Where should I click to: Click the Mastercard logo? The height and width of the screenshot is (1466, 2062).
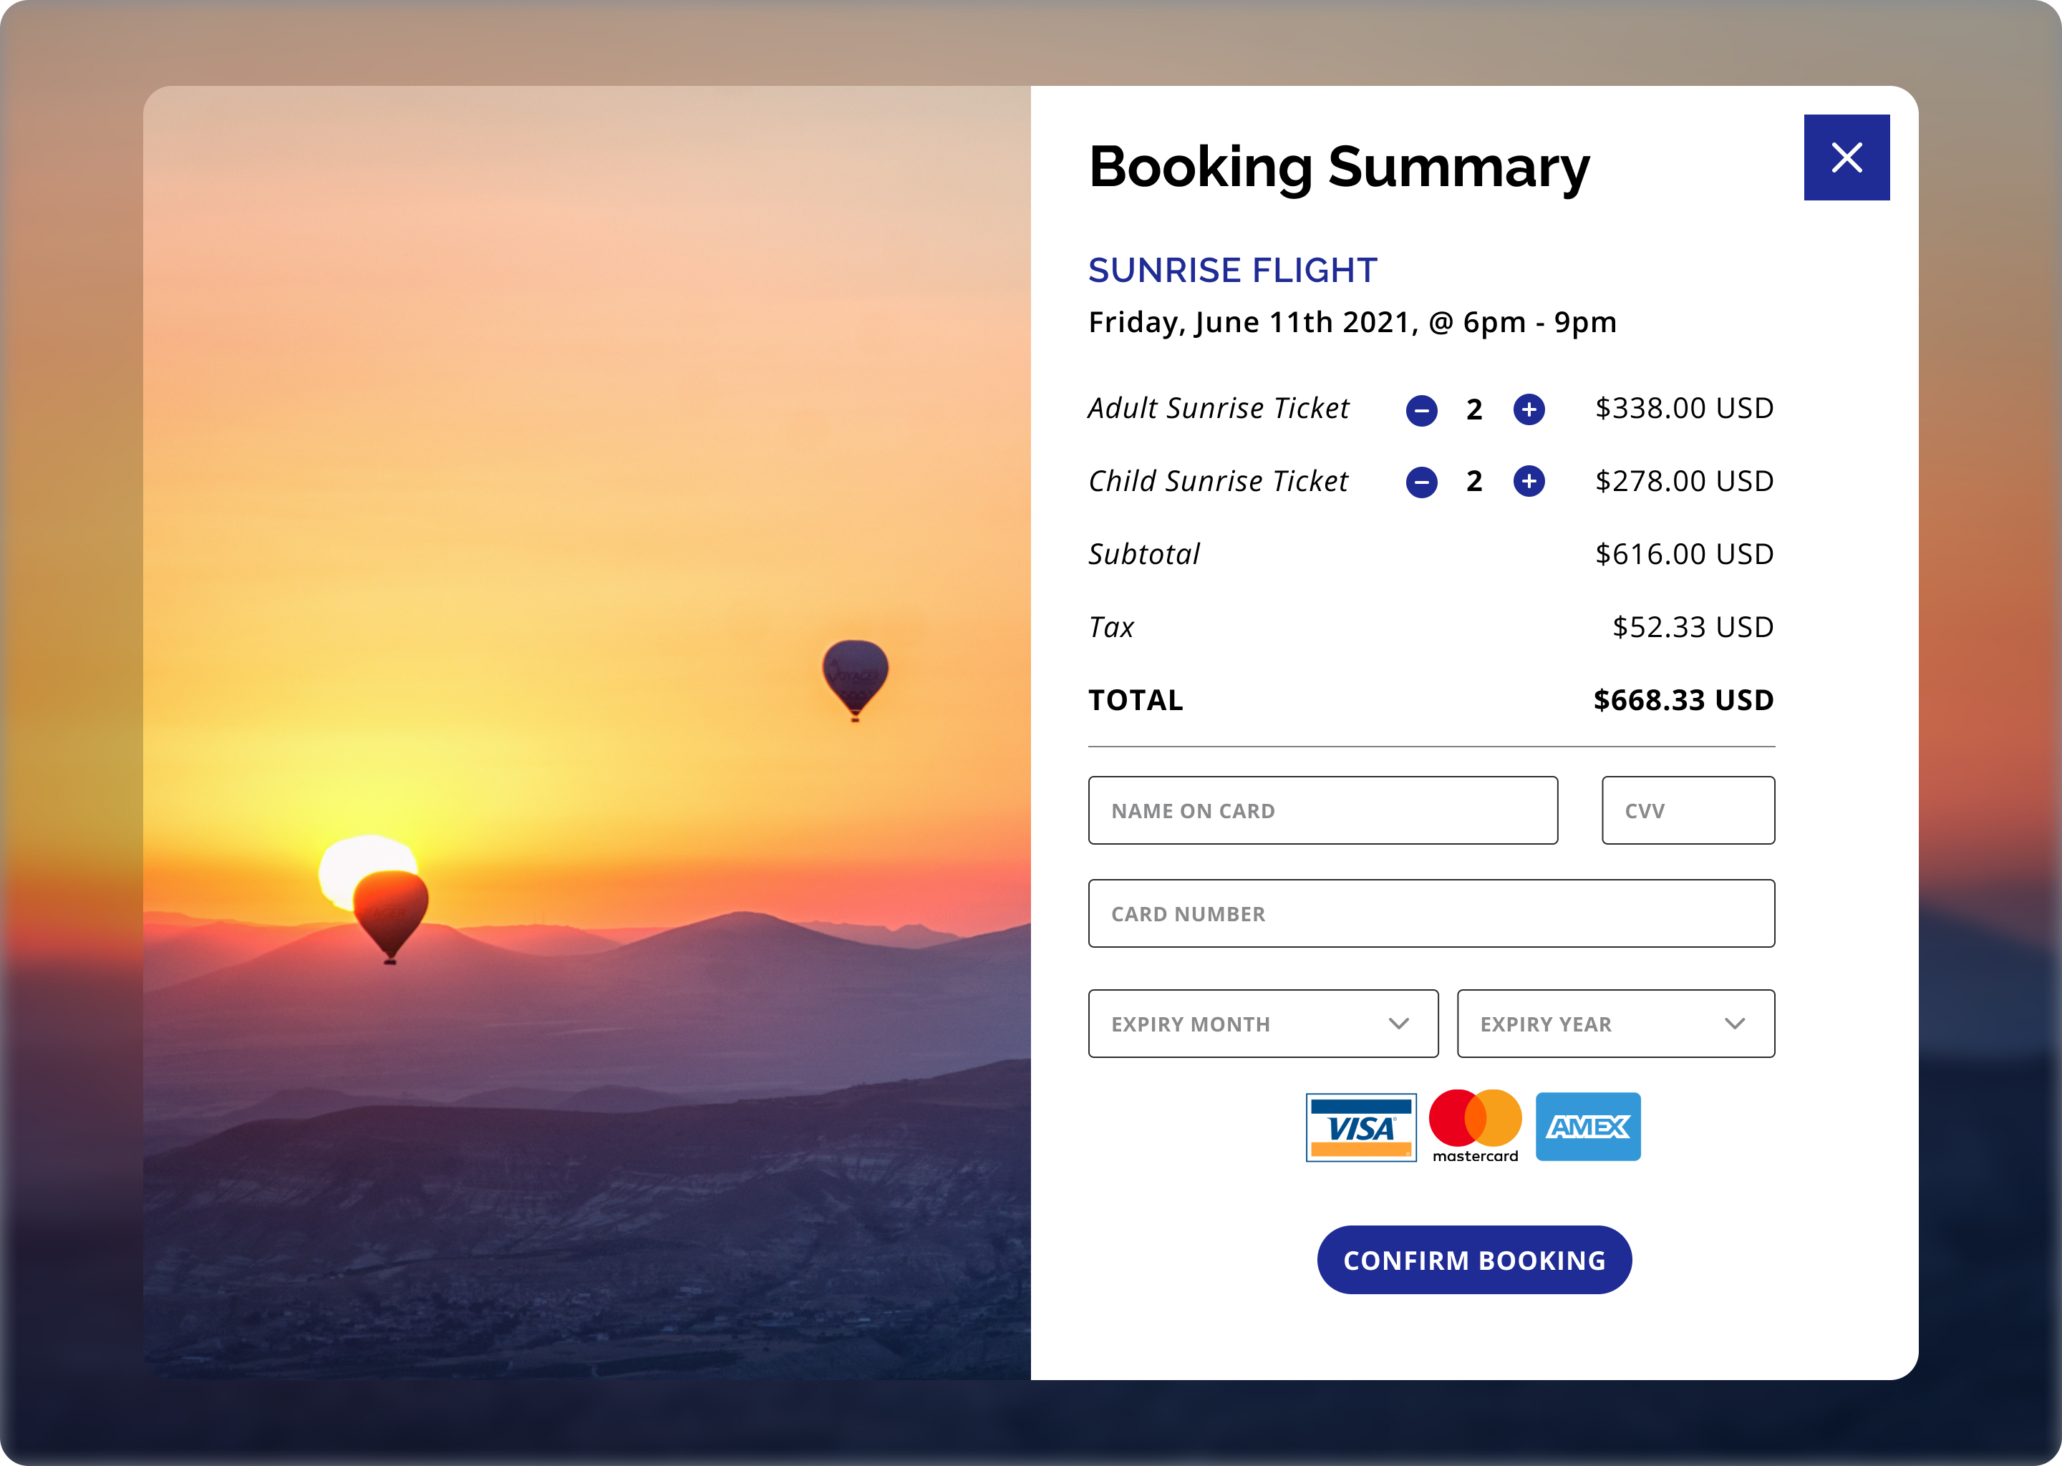pyautogui.click(x=1475, y=1125)
